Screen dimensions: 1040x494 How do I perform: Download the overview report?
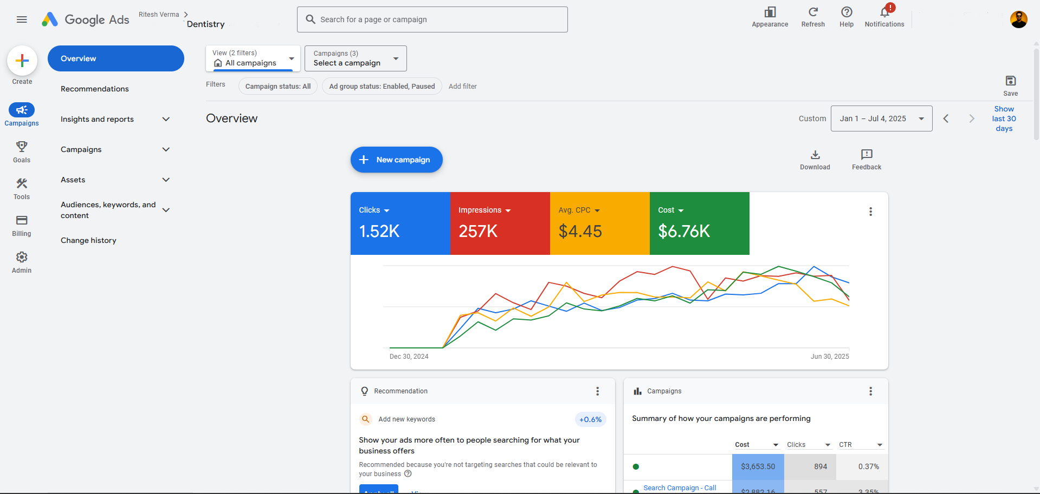click(x=815, y=155)
